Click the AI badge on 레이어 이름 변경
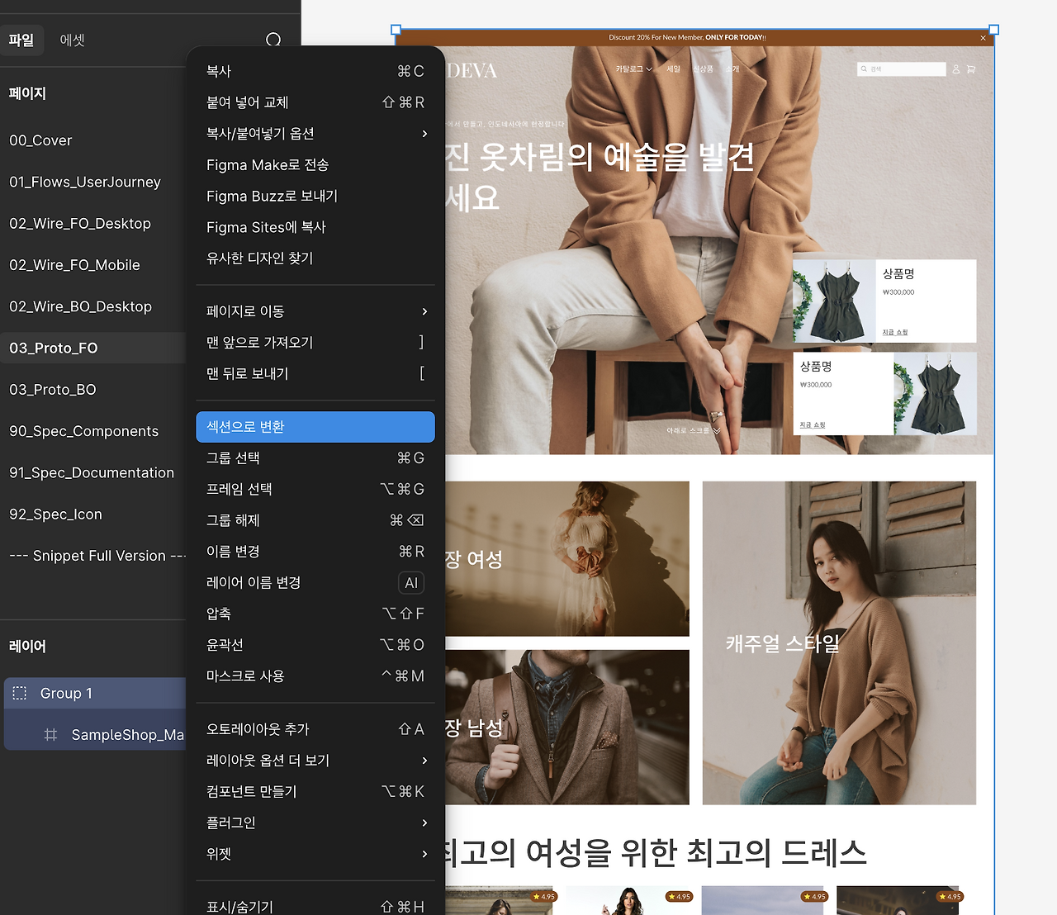This screenshot has width=1057, height=915. tap(410, 582)
